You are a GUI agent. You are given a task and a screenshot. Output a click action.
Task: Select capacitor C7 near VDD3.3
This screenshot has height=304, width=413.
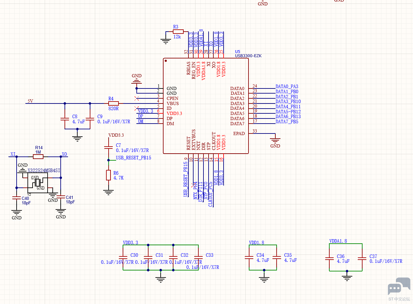(109, 147)
